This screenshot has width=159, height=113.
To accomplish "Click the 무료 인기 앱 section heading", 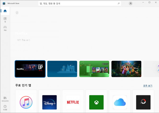I will coord(23,85).
